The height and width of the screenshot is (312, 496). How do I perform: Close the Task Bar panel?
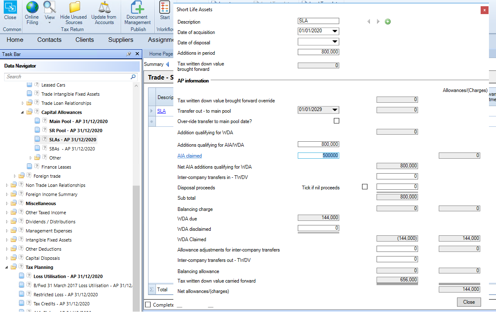click(x=137, y=54)
